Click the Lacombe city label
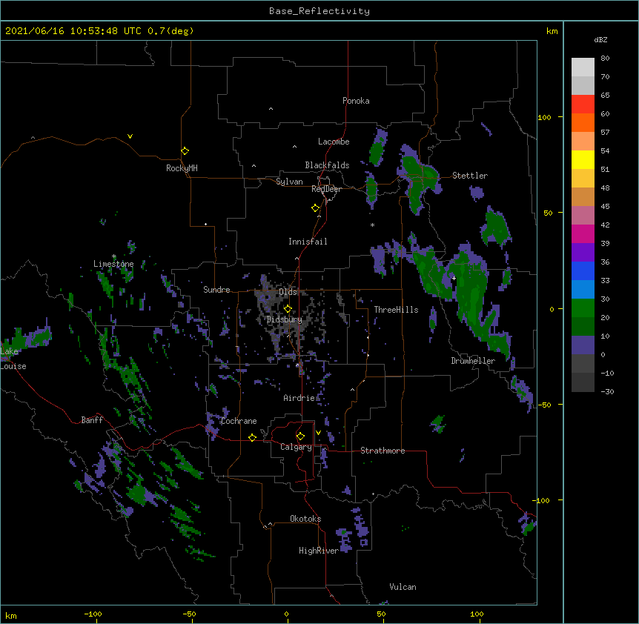Screen dimensions: 639x624 [334, 142]
